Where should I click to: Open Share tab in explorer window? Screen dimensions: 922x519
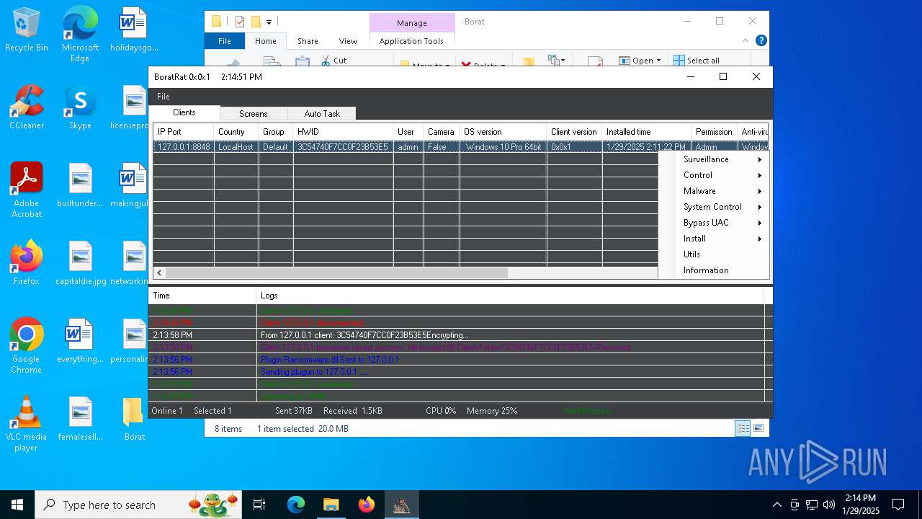tap(308, 41)
